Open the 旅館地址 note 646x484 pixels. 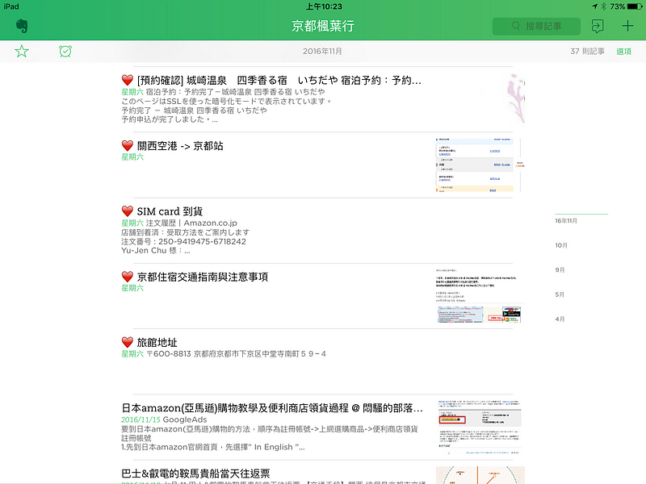click(157, 343)
